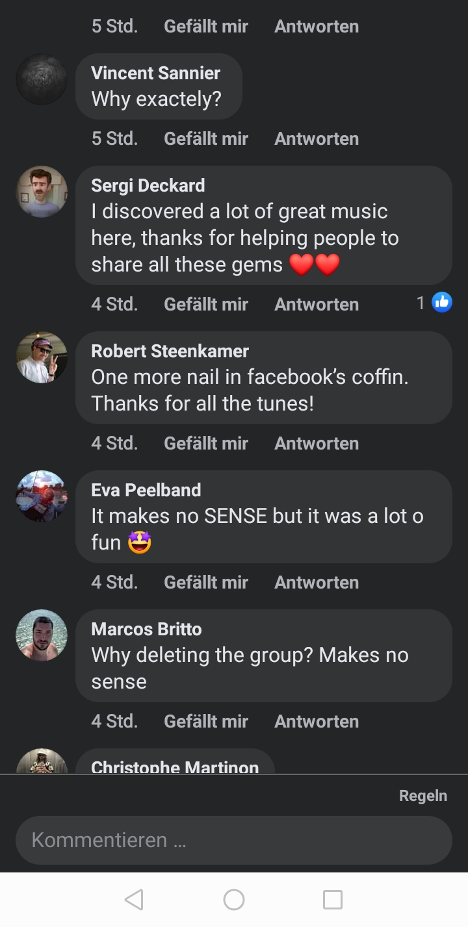Open Sergi Deckard's profile picture
This screenshot has width=468, height=927.
tap(42, 192)
